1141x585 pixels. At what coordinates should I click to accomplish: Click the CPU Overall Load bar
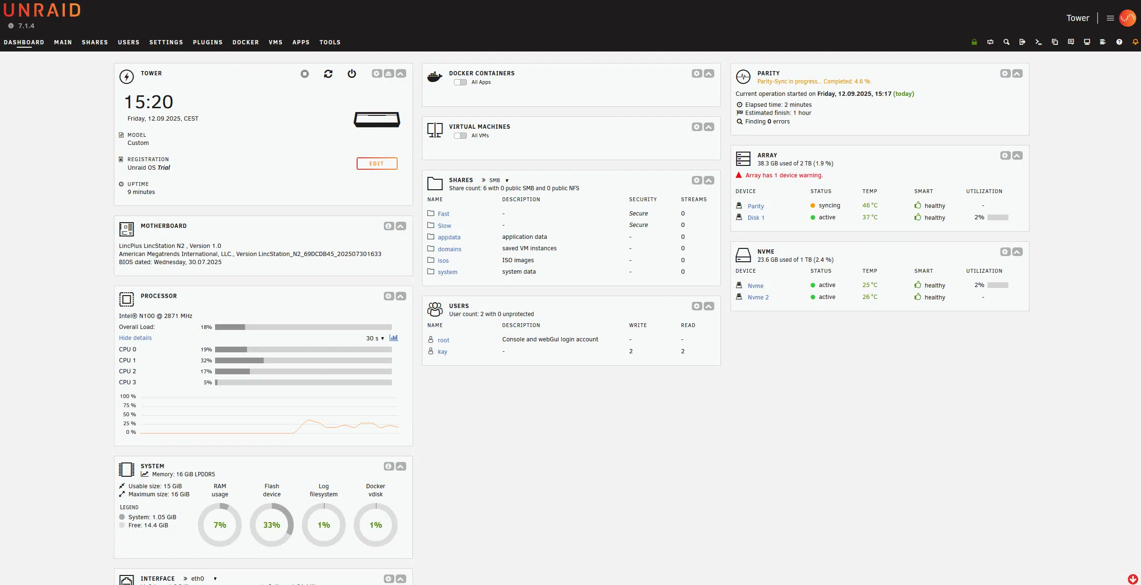pos(303,327)
